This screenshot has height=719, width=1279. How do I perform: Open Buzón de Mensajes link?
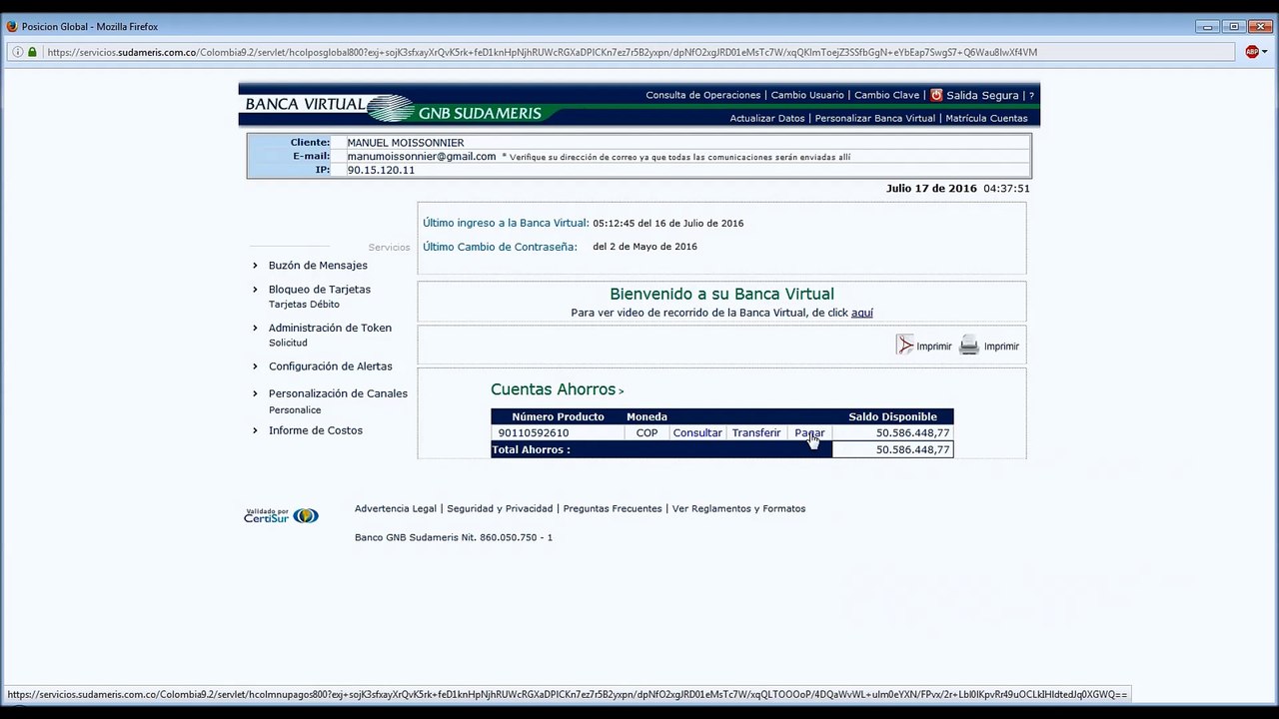[318, 265]
